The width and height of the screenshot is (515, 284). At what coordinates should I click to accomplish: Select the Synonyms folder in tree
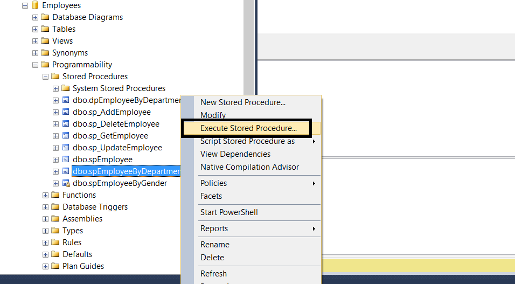click(69, 53)
